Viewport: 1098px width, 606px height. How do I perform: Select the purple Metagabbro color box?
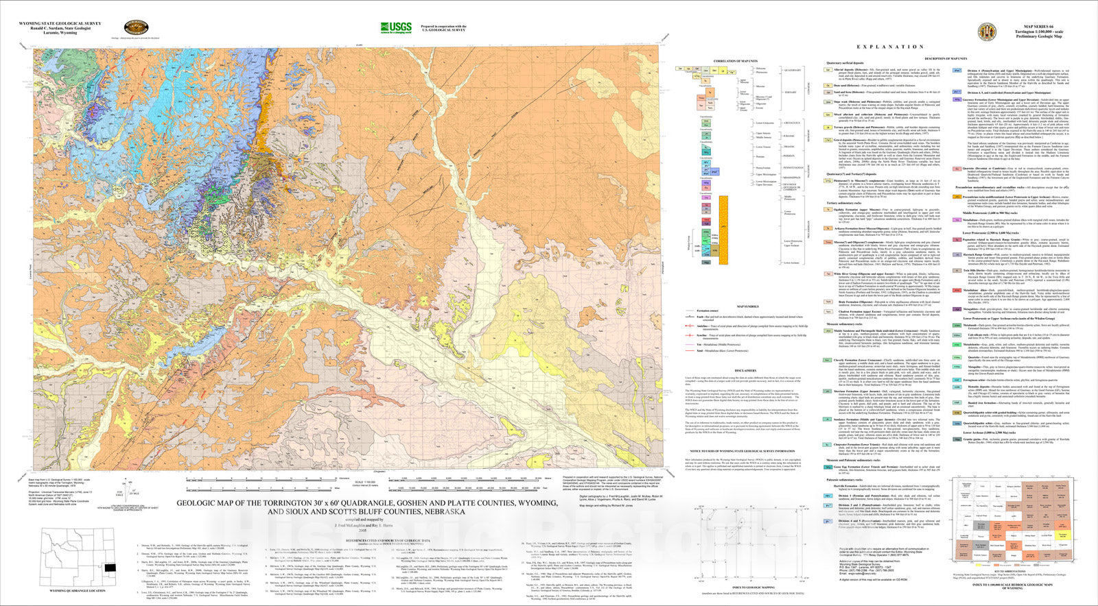pos(956,308)
